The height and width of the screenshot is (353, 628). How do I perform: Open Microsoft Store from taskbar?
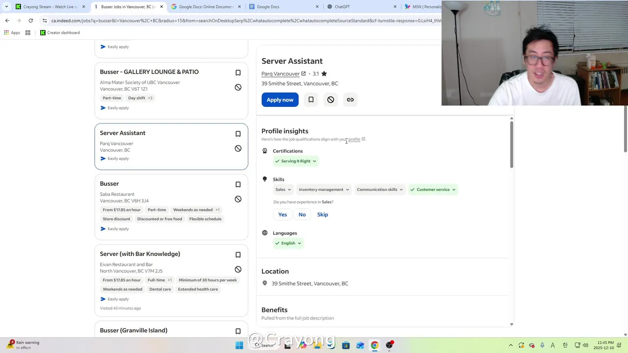(346, 345)
